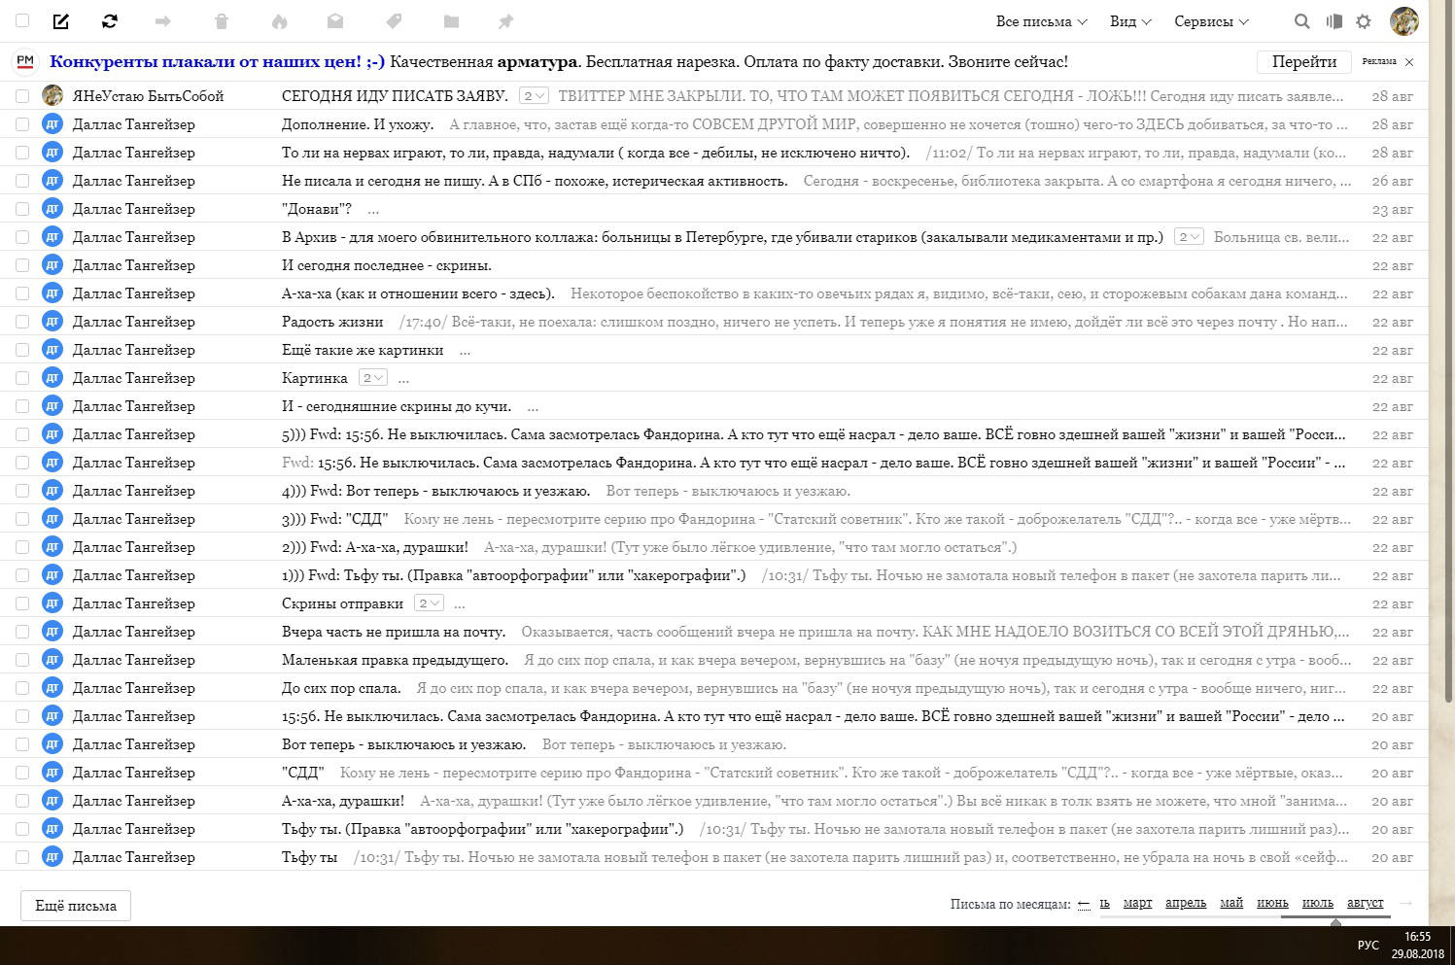Click the pushpin pin-message toolbar icon
Image resolution: width=1455 pixels, height=965 pixels.
(506, 21)
